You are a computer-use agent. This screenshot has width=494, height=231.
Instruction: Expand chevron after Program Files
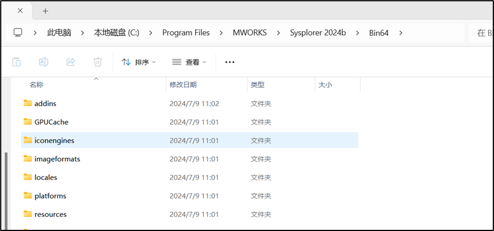[221, 33]
